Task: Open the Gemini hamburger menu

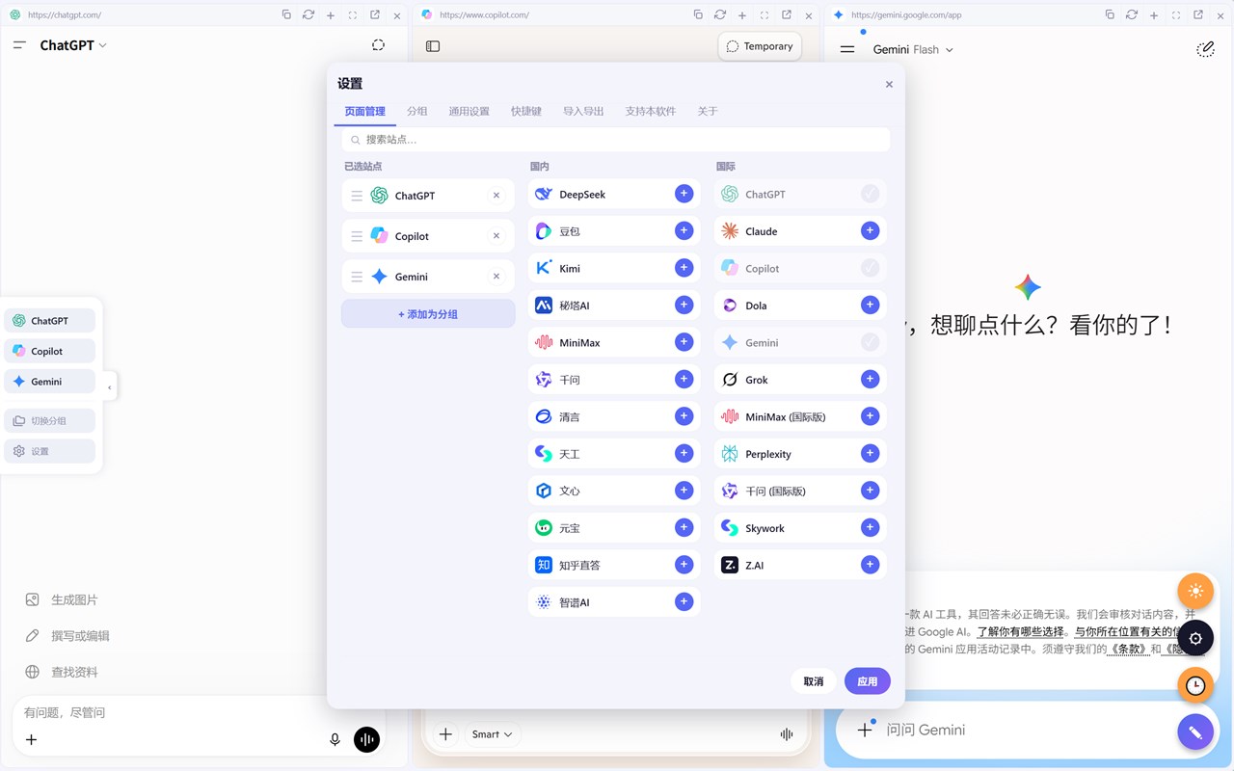Action: click(847, 49)
